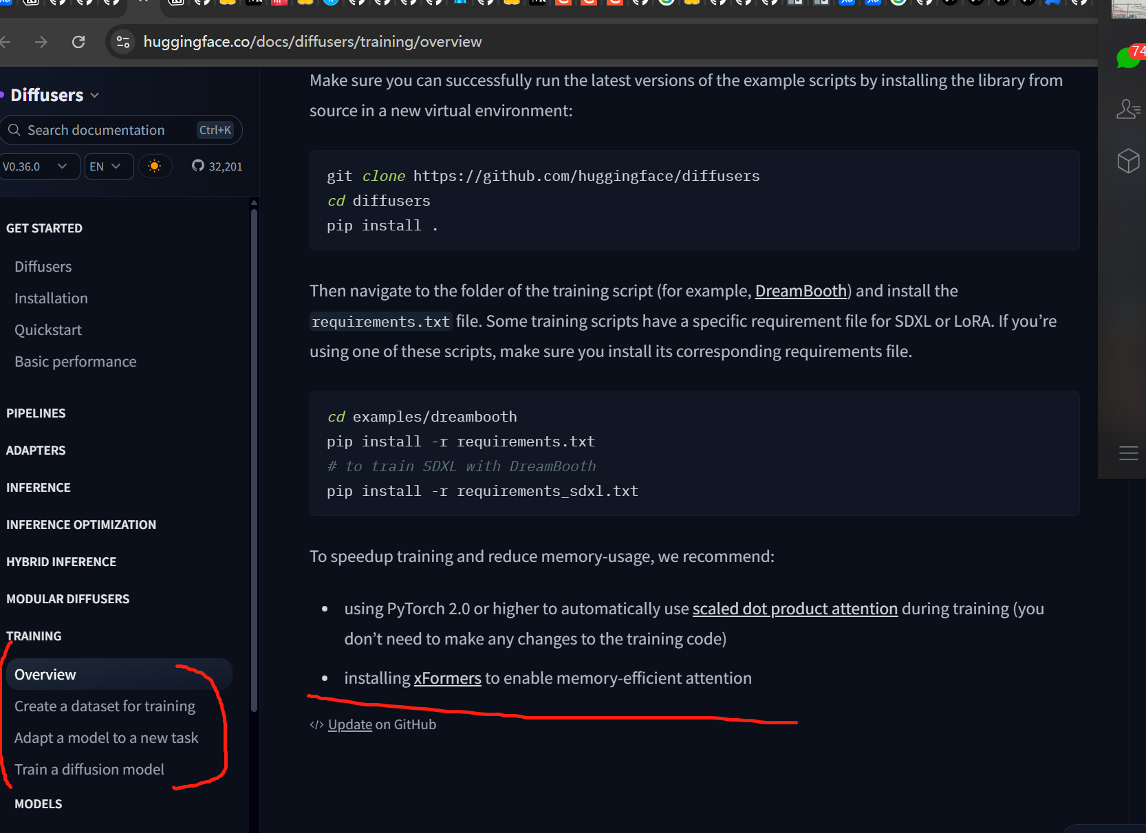Click the search magnifier icon

(x=14, y=130)
